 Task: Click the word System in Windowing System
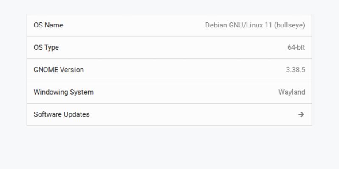(82, 92)
